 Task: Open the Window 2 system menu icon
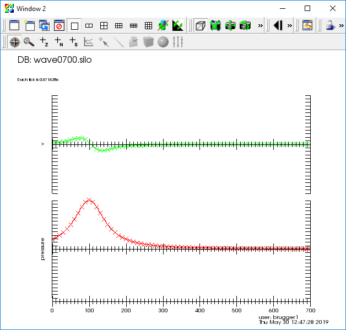pos(9,8)
